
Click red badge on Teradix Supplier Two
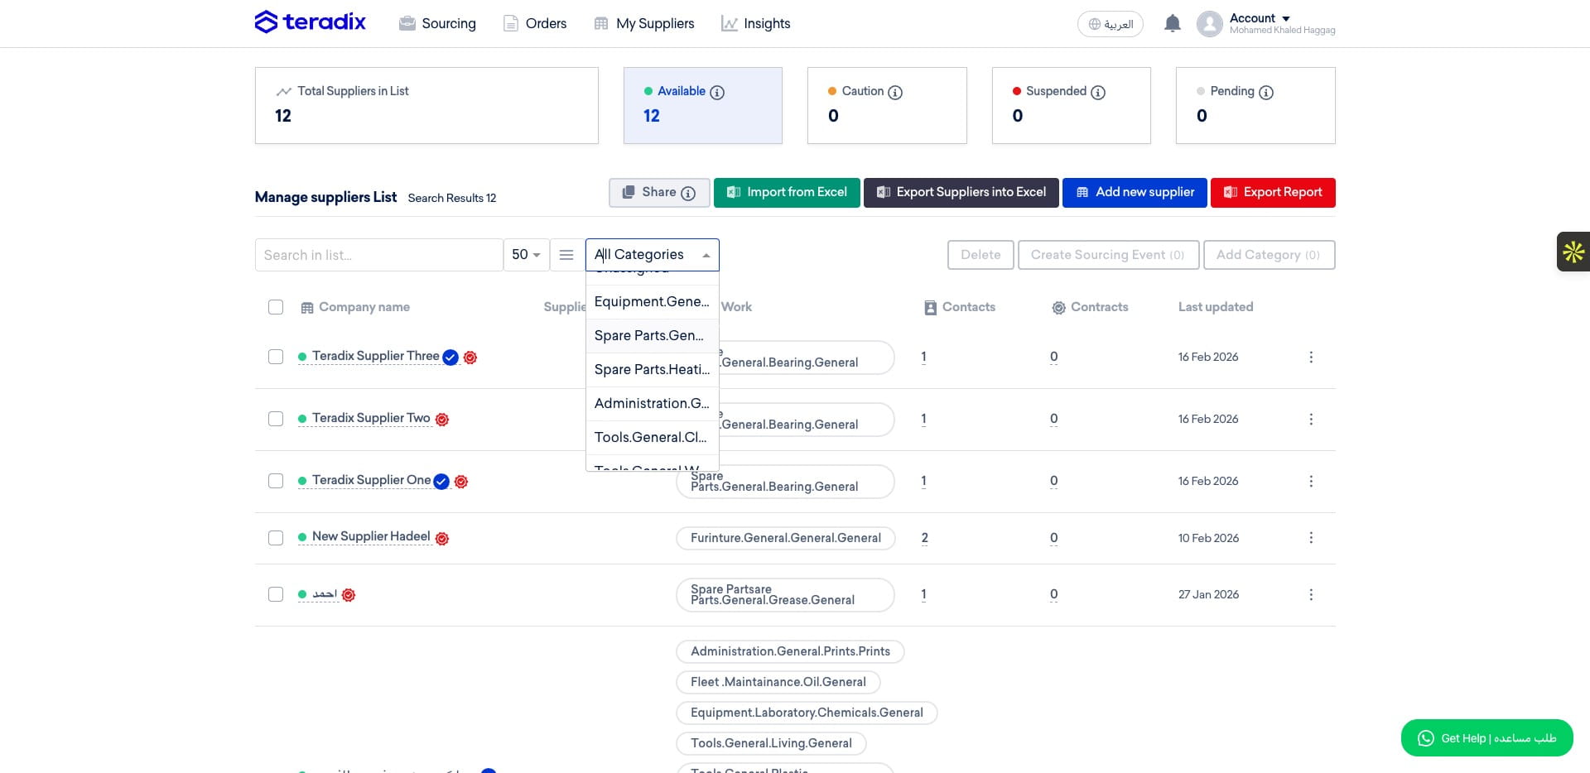tap(442, 420)
